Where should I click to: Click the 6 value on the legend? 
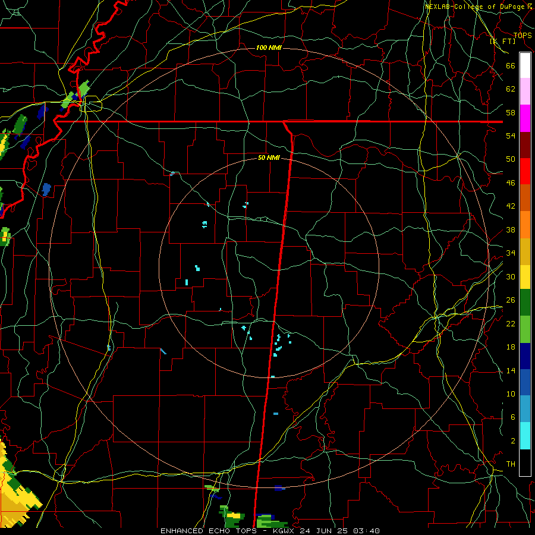pos(512,417)
